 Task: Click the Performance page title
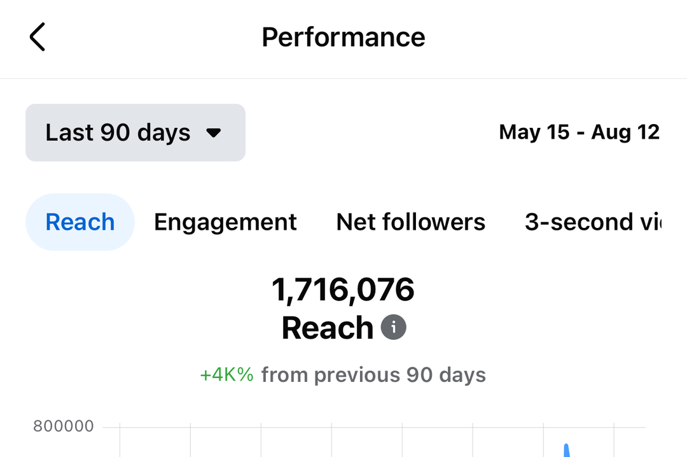(343, 37)
